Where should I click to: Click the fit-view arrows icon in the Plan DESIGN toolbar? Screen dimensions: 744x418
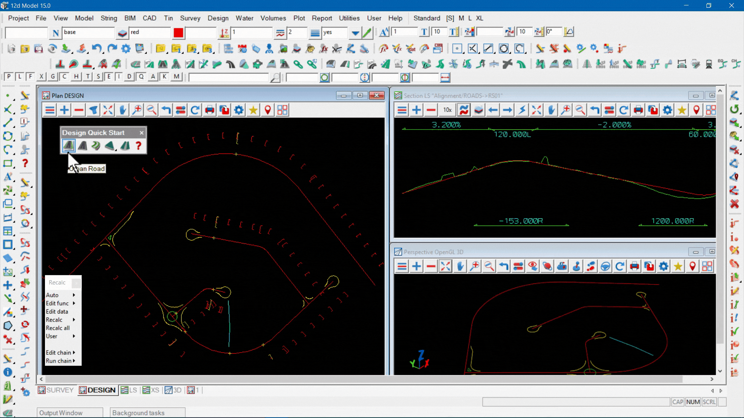pyautogui.click(x=108, y=110)
